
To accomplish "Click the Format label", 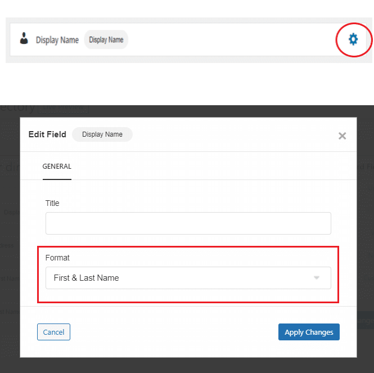I will point(57,258).
